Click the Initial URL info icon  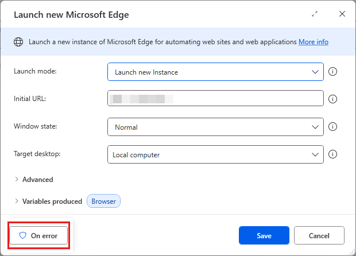coord(332,99)
